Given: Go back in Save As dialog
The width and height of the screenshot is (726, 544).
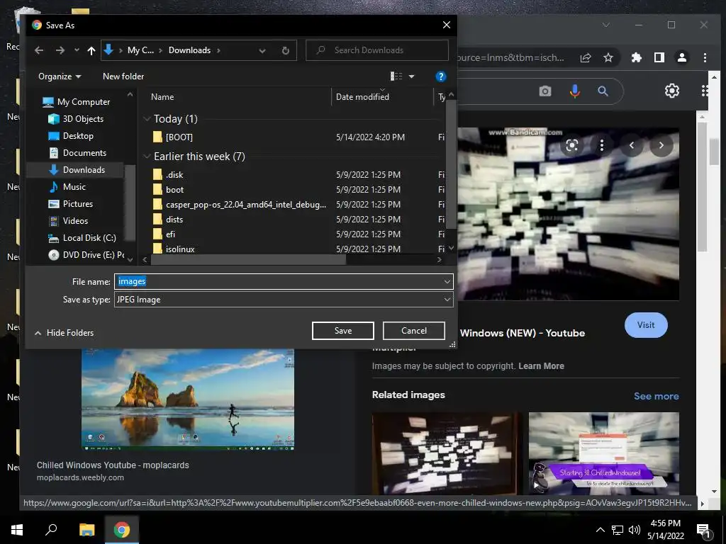Looking at the screenshot, I should pos(39,50).
